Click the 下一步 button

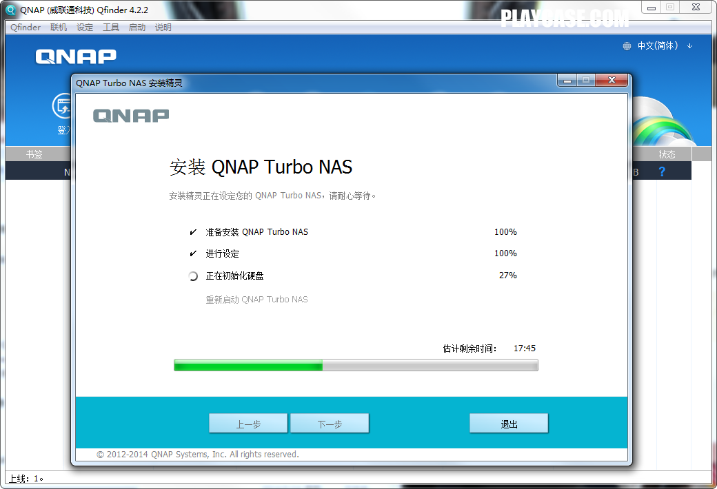tap(330, 424)
